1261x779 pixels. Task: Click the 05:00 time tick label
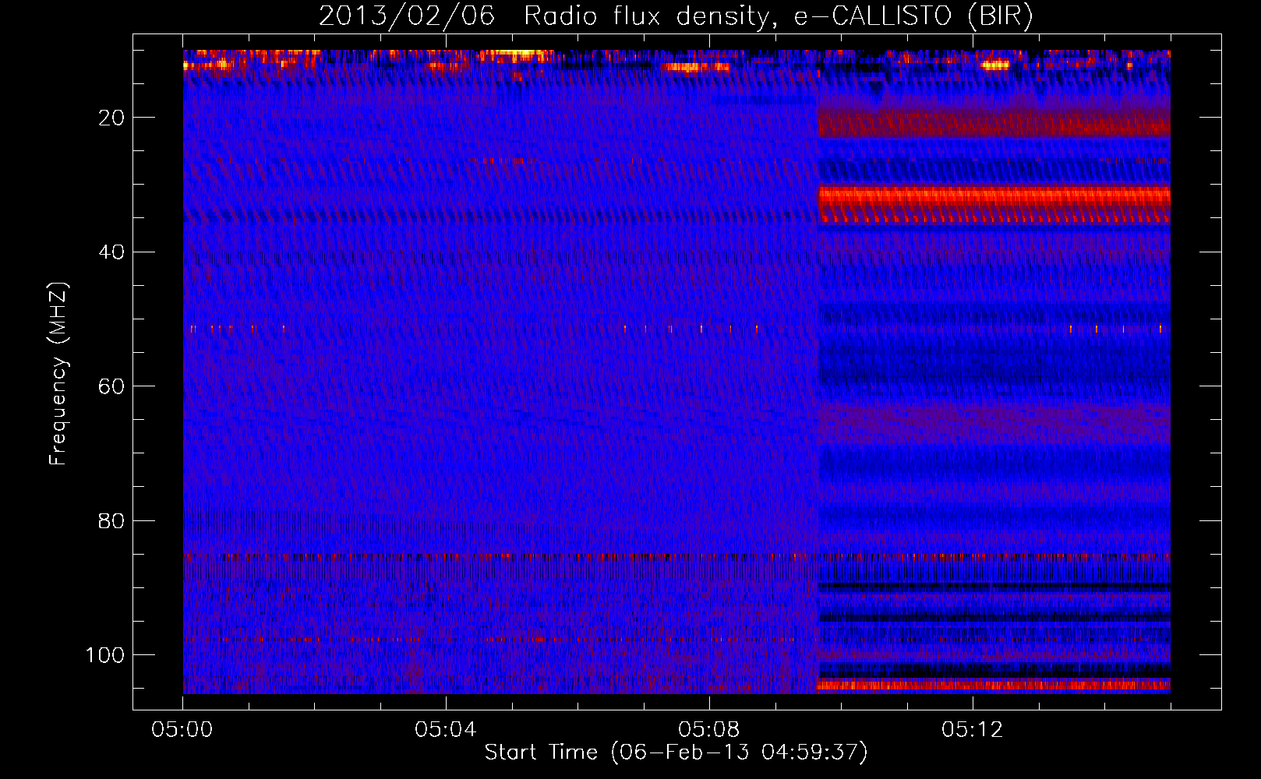tap(182, 729)
